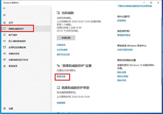Click the refresh icon beside 病毒和威胁防护更新

[58, 88]
